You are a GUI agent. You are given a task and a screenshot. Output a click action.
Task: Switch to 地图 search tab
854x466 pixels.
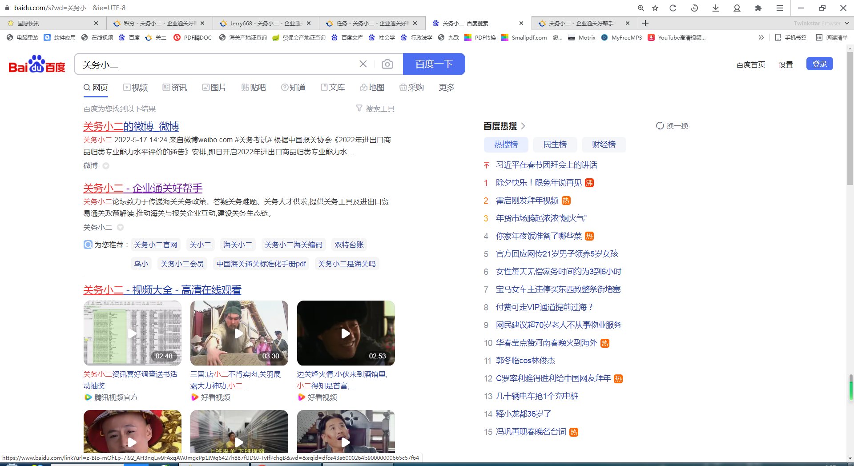point(372,88)
